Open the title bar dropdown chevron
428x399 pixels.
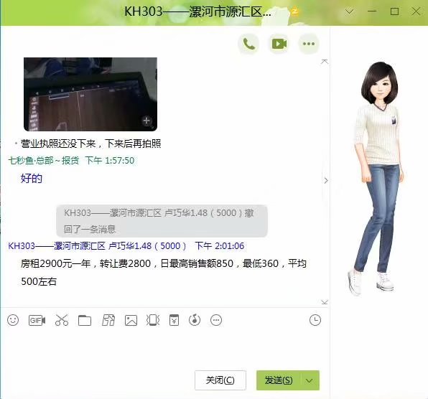point(350,11)
